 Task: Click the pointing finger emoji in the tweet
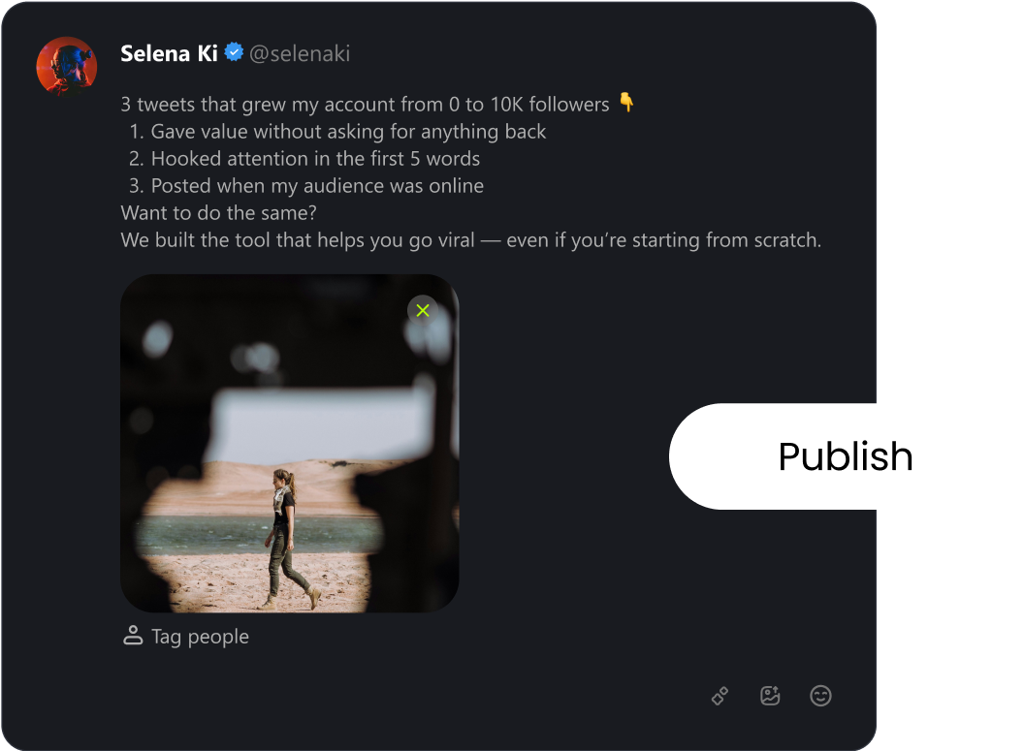click(x=625, y=102)
